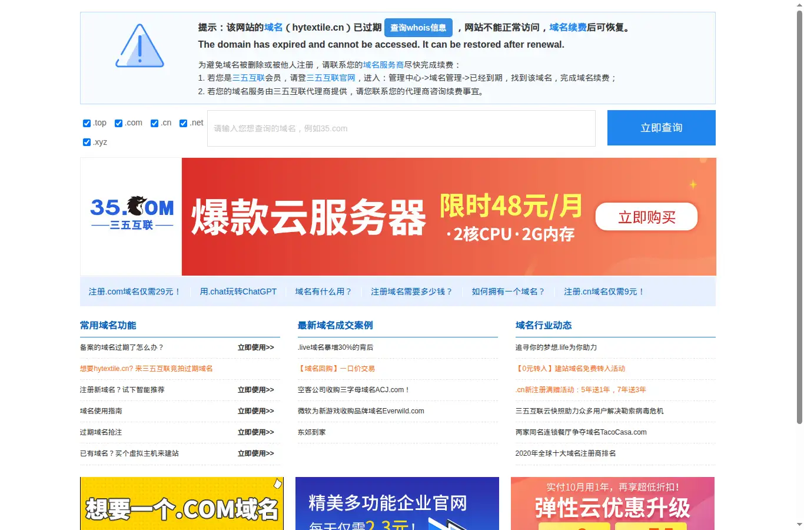Open 域名使用指南 item
The image size is (804, 530).
[101, 411]
